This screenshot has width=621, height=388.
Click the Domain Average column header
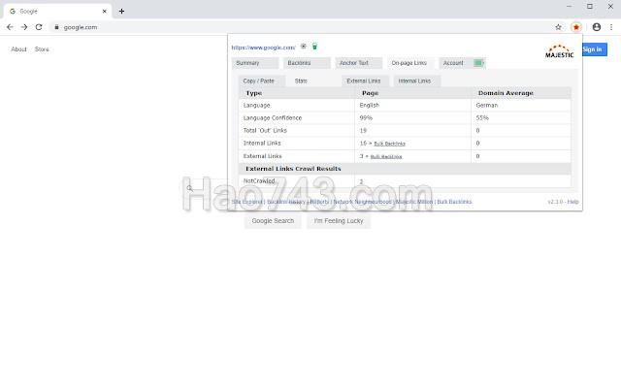(x=506, y=93)
